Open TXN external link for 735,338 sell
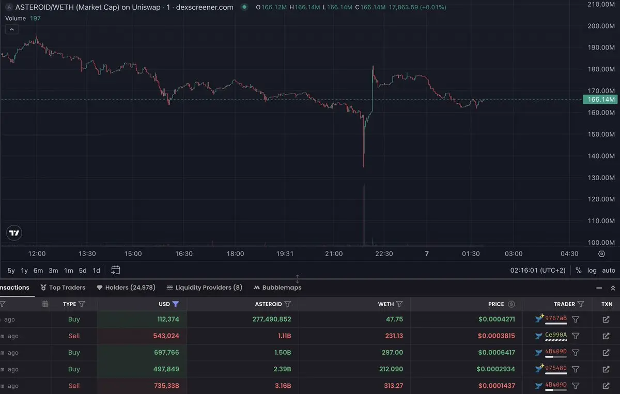The image size is (620, 394). 606,386
